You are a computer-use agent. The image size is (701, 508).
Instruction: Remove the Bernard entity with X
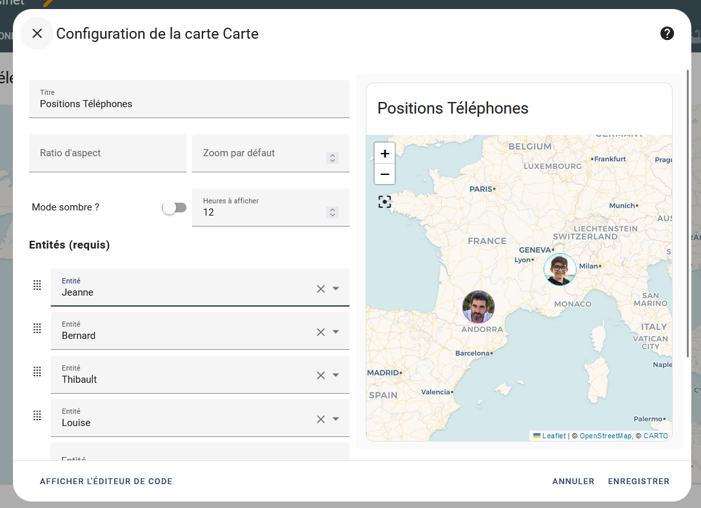[x=321, y=332]
